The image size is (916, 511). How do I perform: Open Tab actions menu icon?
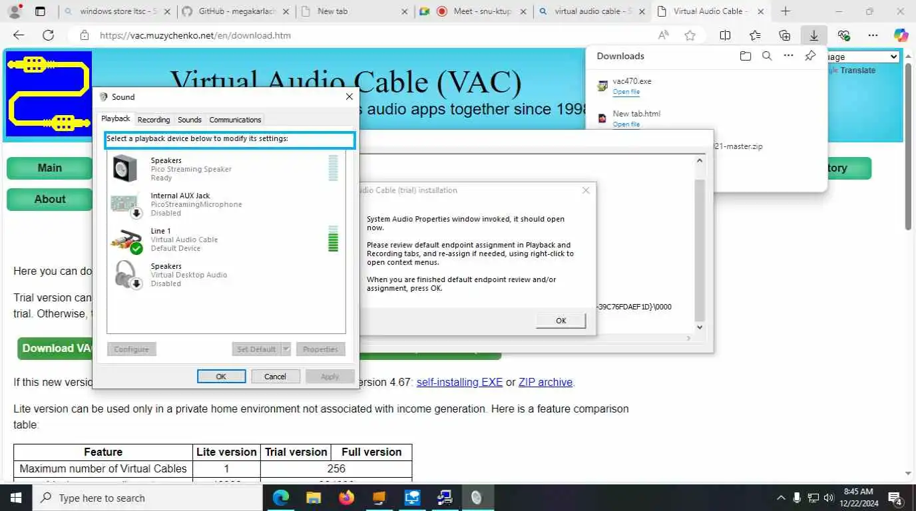(40, 11)
